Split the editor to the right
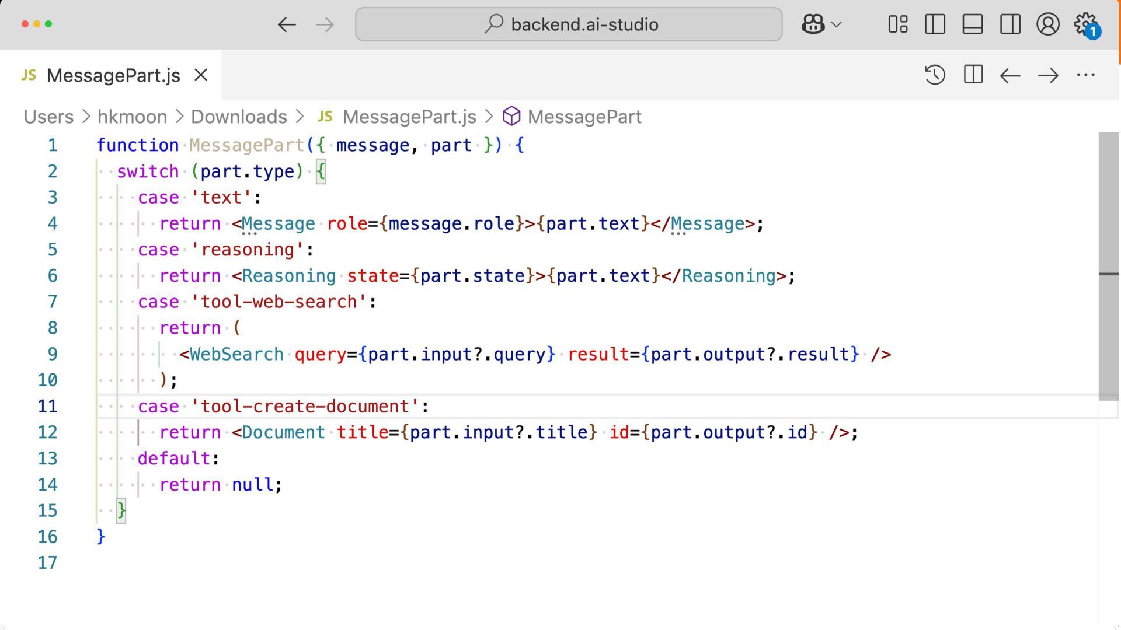Screen dimensions: 1121x630 973,75
